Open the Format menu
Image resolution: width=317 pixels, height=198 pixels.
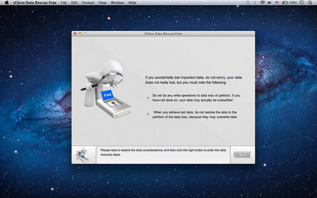88,3
